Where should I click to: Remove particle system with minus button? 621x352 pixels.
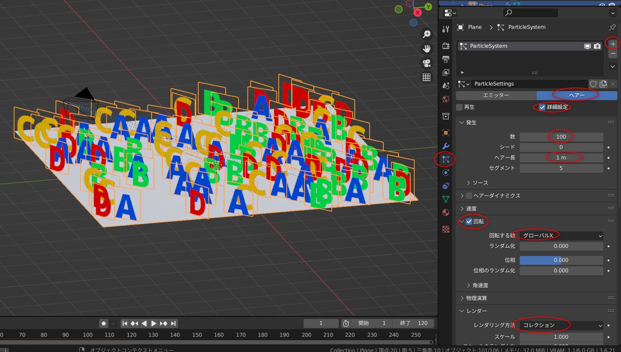point(613,53)
